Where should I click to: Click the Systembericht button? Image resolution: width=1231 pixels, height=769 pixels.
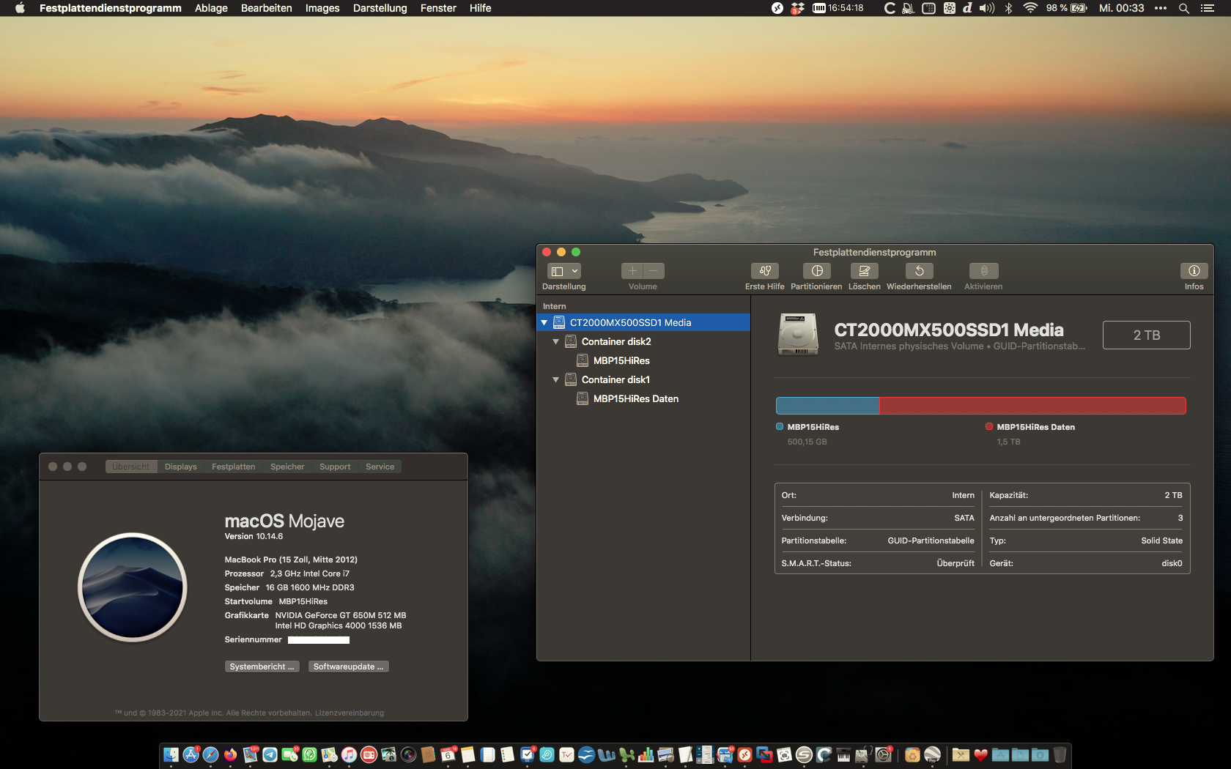tap(262, 666)
